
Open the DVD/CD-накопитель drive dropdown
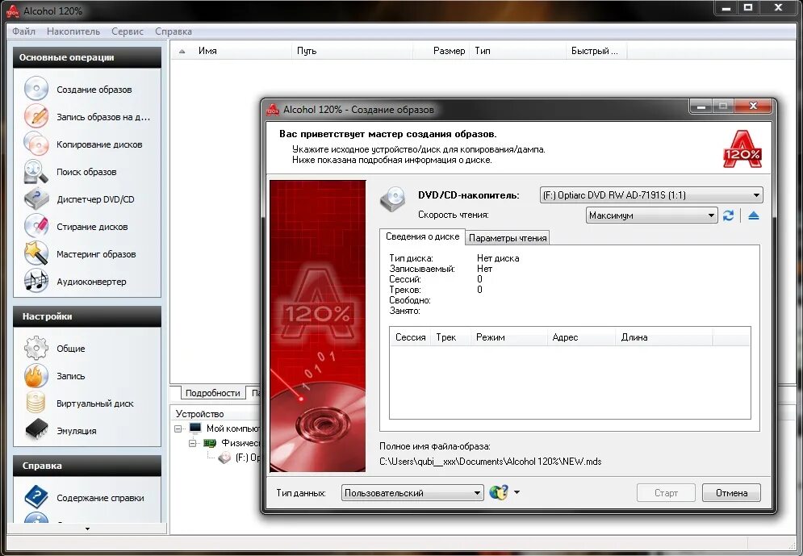651,195
